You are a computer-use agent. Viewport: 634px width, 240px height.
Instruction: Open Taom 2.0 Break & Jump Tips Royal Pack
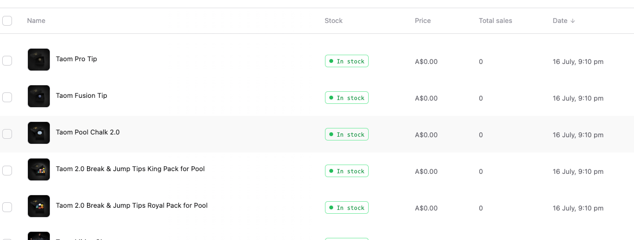pos(132,206)
